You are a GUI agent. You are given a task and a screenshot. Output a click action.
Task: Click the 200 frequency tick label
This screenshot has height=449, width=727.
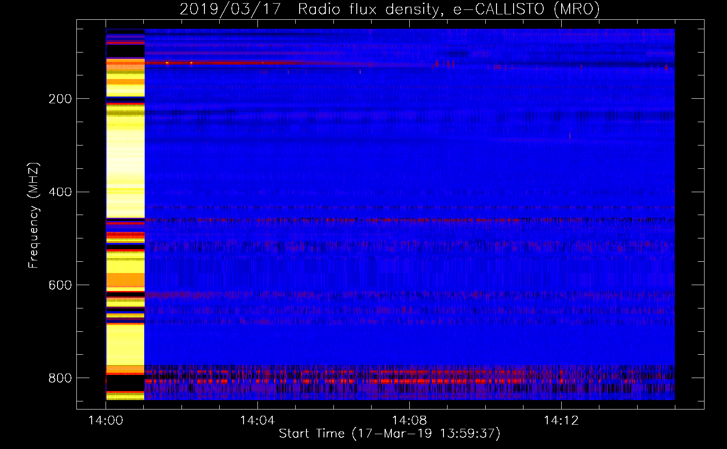coord(60,99)
